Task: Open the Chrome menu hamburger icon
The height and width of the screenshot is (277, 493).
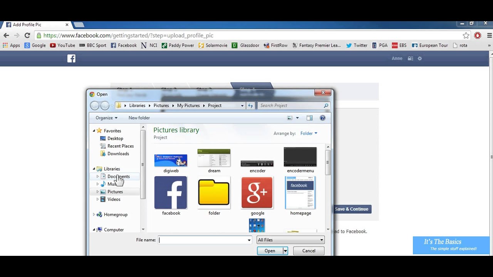Action: 490,35
